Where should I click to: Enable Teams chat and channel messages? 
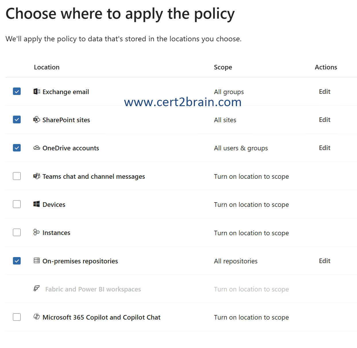tap(17, 176)
